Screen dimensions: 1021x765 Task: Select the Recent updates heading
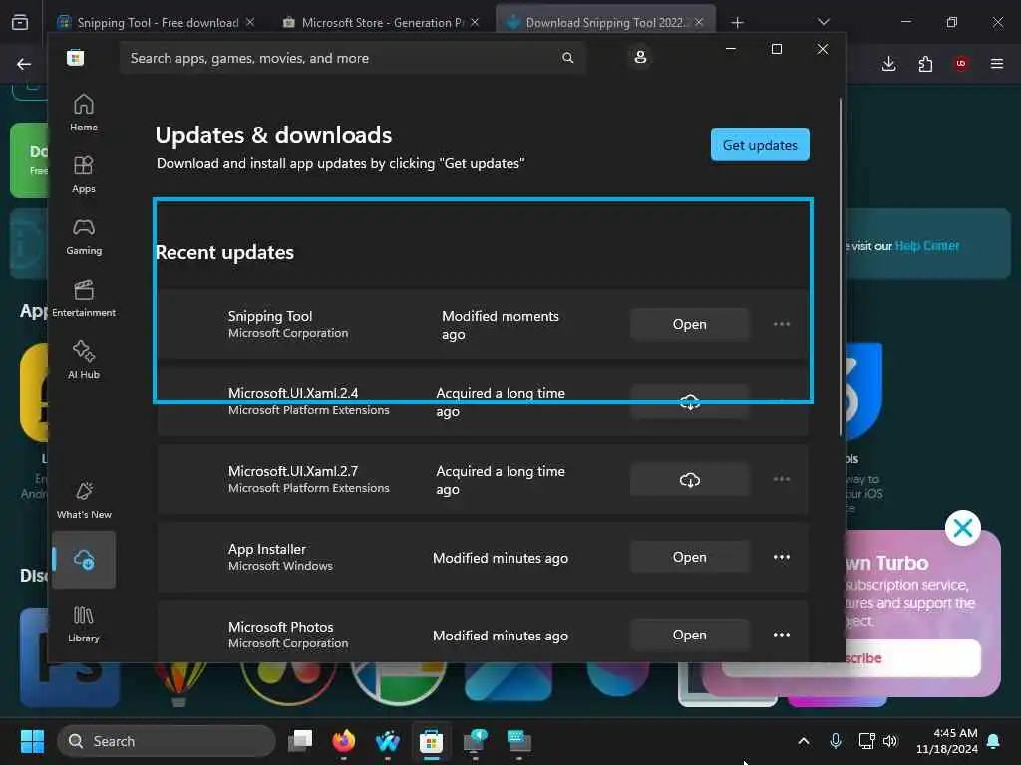pyautogui.click(x=224, y=252)
